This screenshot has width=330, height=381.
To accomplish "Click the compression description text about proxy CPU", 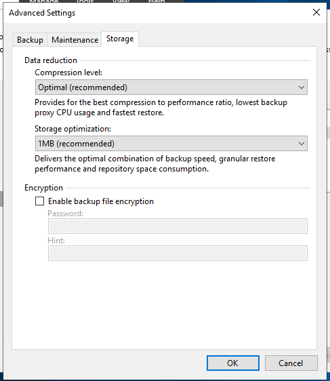I will (161, 107).
